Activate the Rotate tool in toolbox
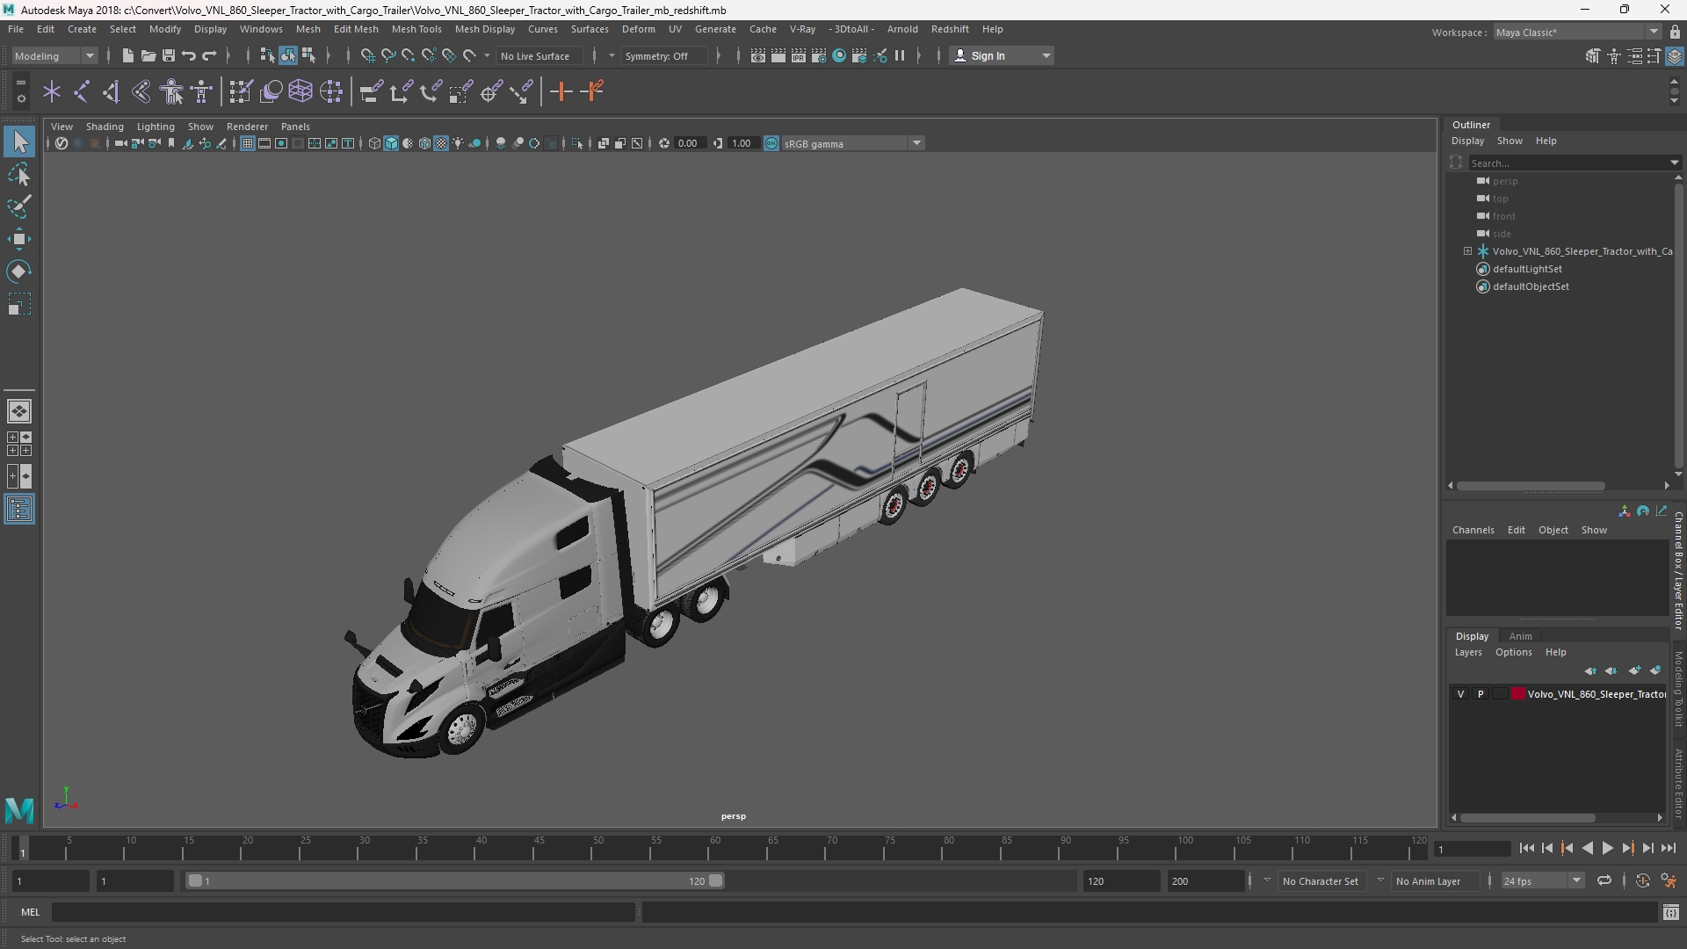 click(19, 272)
